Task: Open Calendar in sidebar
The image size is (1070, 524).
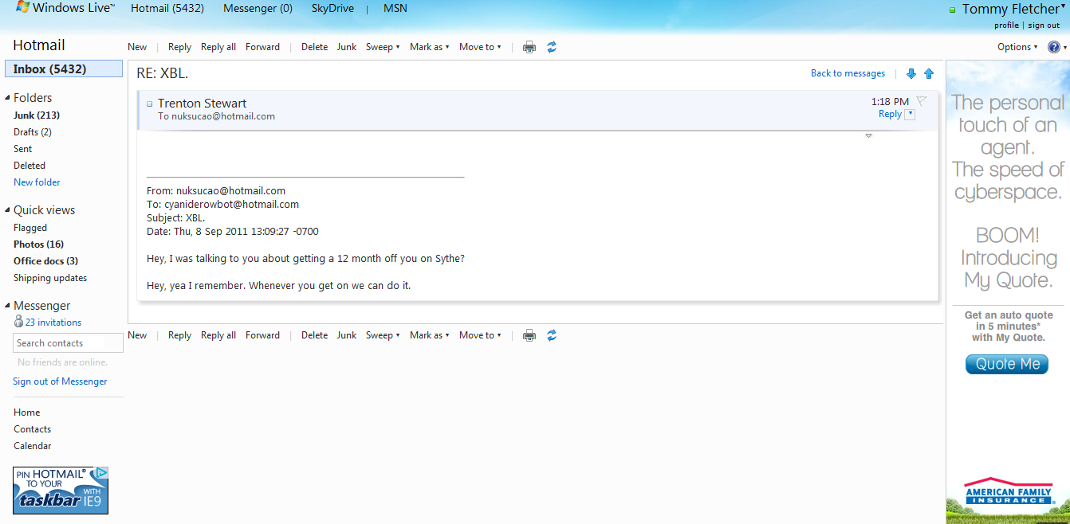Action: coord(32,446)
